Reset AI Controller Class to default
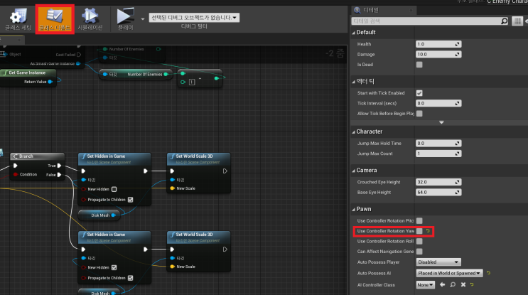Screen dimensions: 528x295 pos(472,285)
